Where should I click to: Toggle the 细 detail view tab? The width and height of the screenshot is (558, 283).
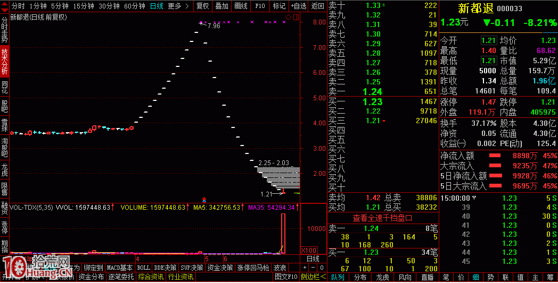(475, 277)
